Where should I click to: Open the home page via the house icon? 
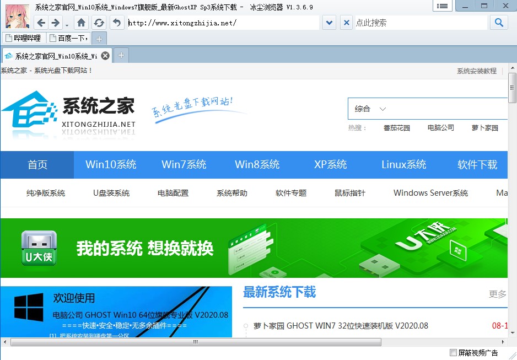click(x=81, y=23)
